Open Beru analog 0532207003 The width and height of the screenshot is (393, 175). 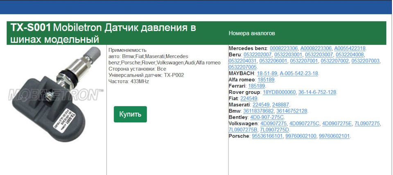pos(366,61)
